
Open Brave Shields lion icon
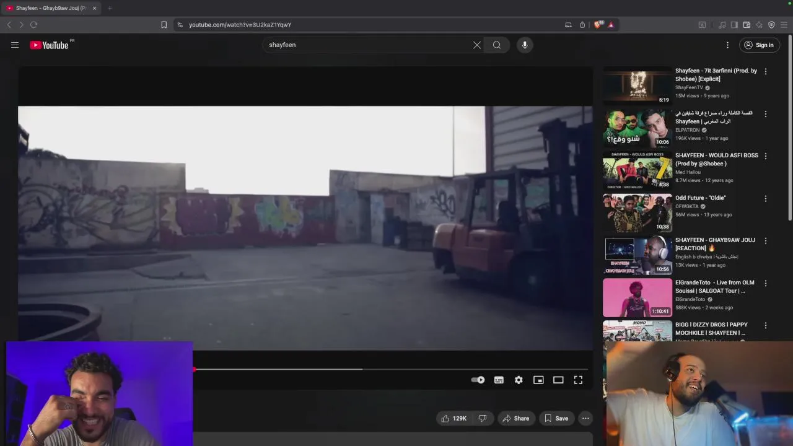pyautogui.click(x=597, y=25)
